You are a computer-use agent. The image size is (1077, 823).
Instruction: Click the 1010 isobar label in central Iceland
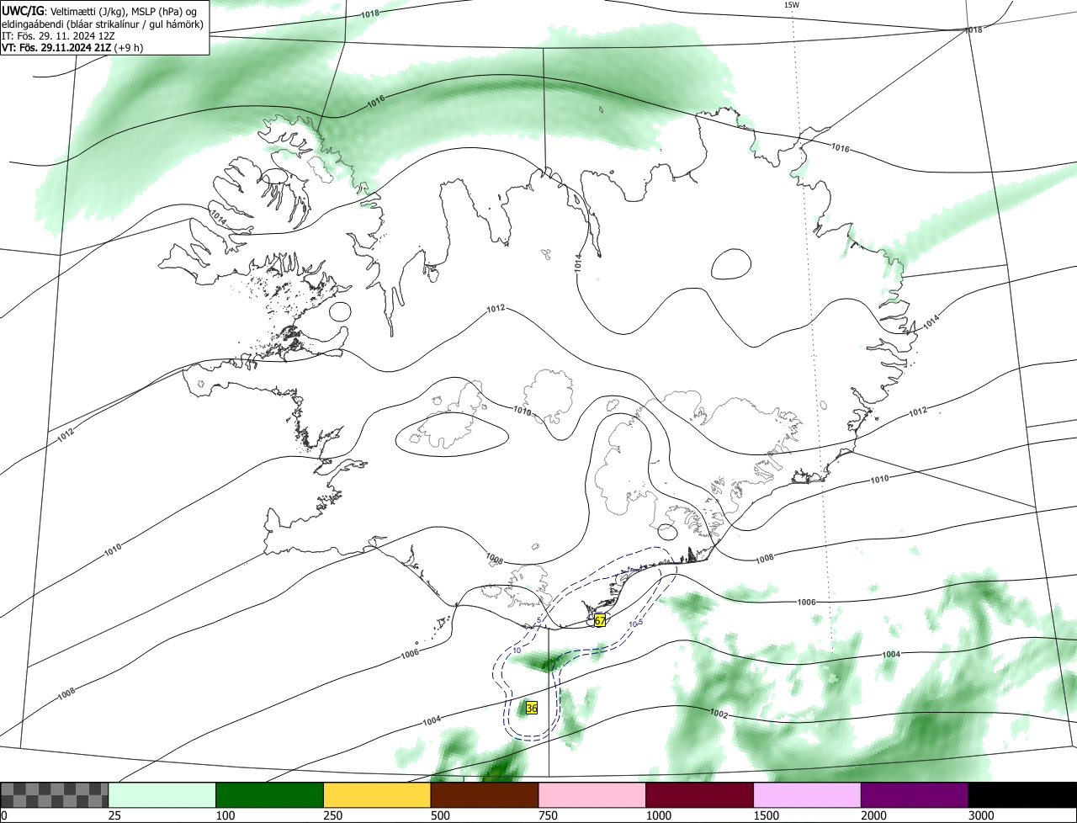pyautogui.click(x=523, y=411)
